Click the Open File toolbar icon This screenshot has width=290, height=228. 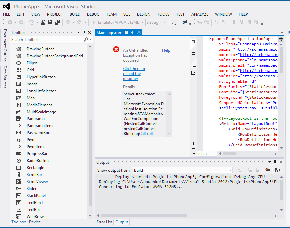43,22
